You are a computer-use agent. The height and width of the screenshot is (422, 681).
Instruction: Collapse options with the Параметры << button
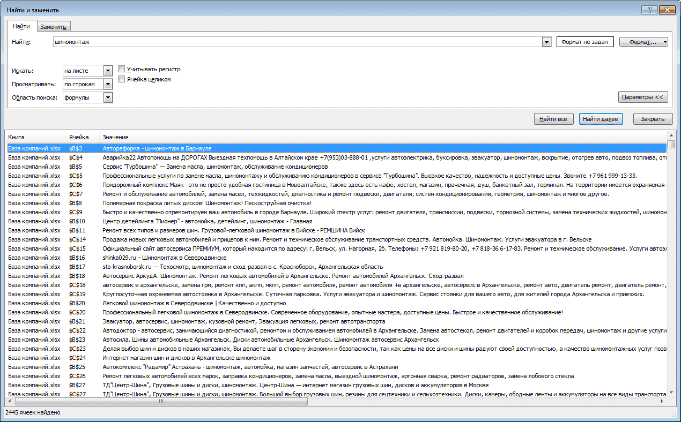click(643, 97)
